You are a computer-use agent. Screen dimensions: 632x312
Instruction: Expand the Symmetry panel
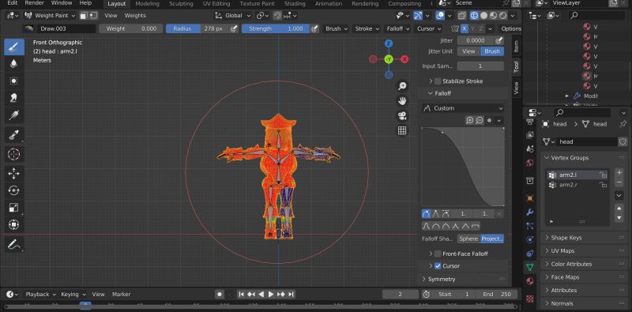coord(442,279)
